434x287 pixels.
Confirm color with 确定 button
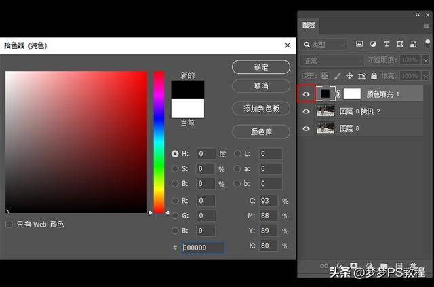pos(261,67)
